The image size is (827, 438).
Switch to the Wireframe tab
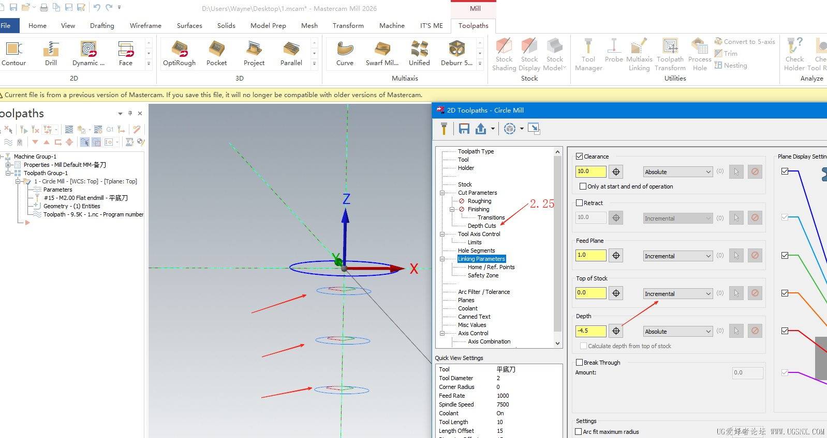click(145, 25)
